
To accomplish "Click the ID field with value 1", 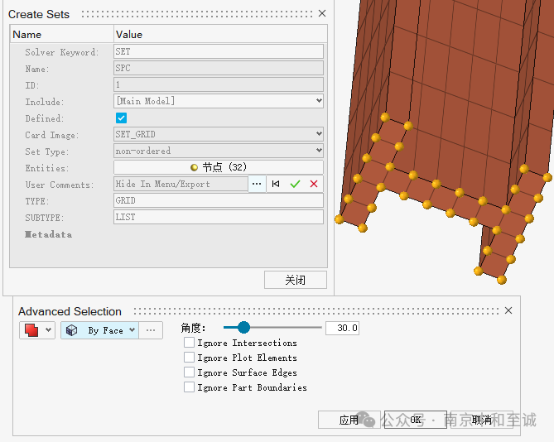I will 219,84.
